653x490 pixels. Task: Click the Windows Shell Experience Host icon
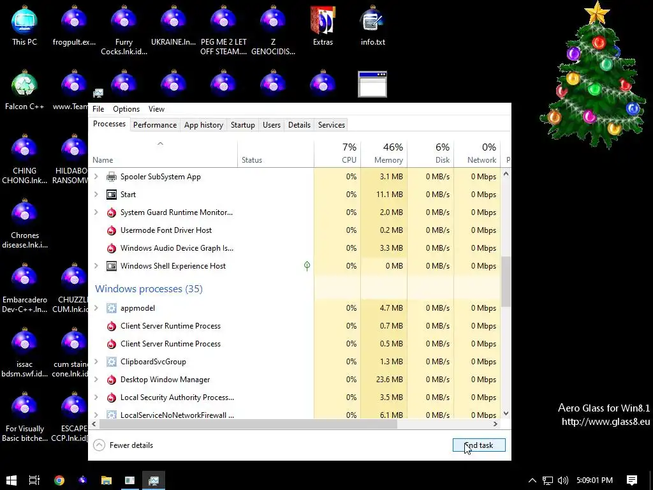(111, 266)
